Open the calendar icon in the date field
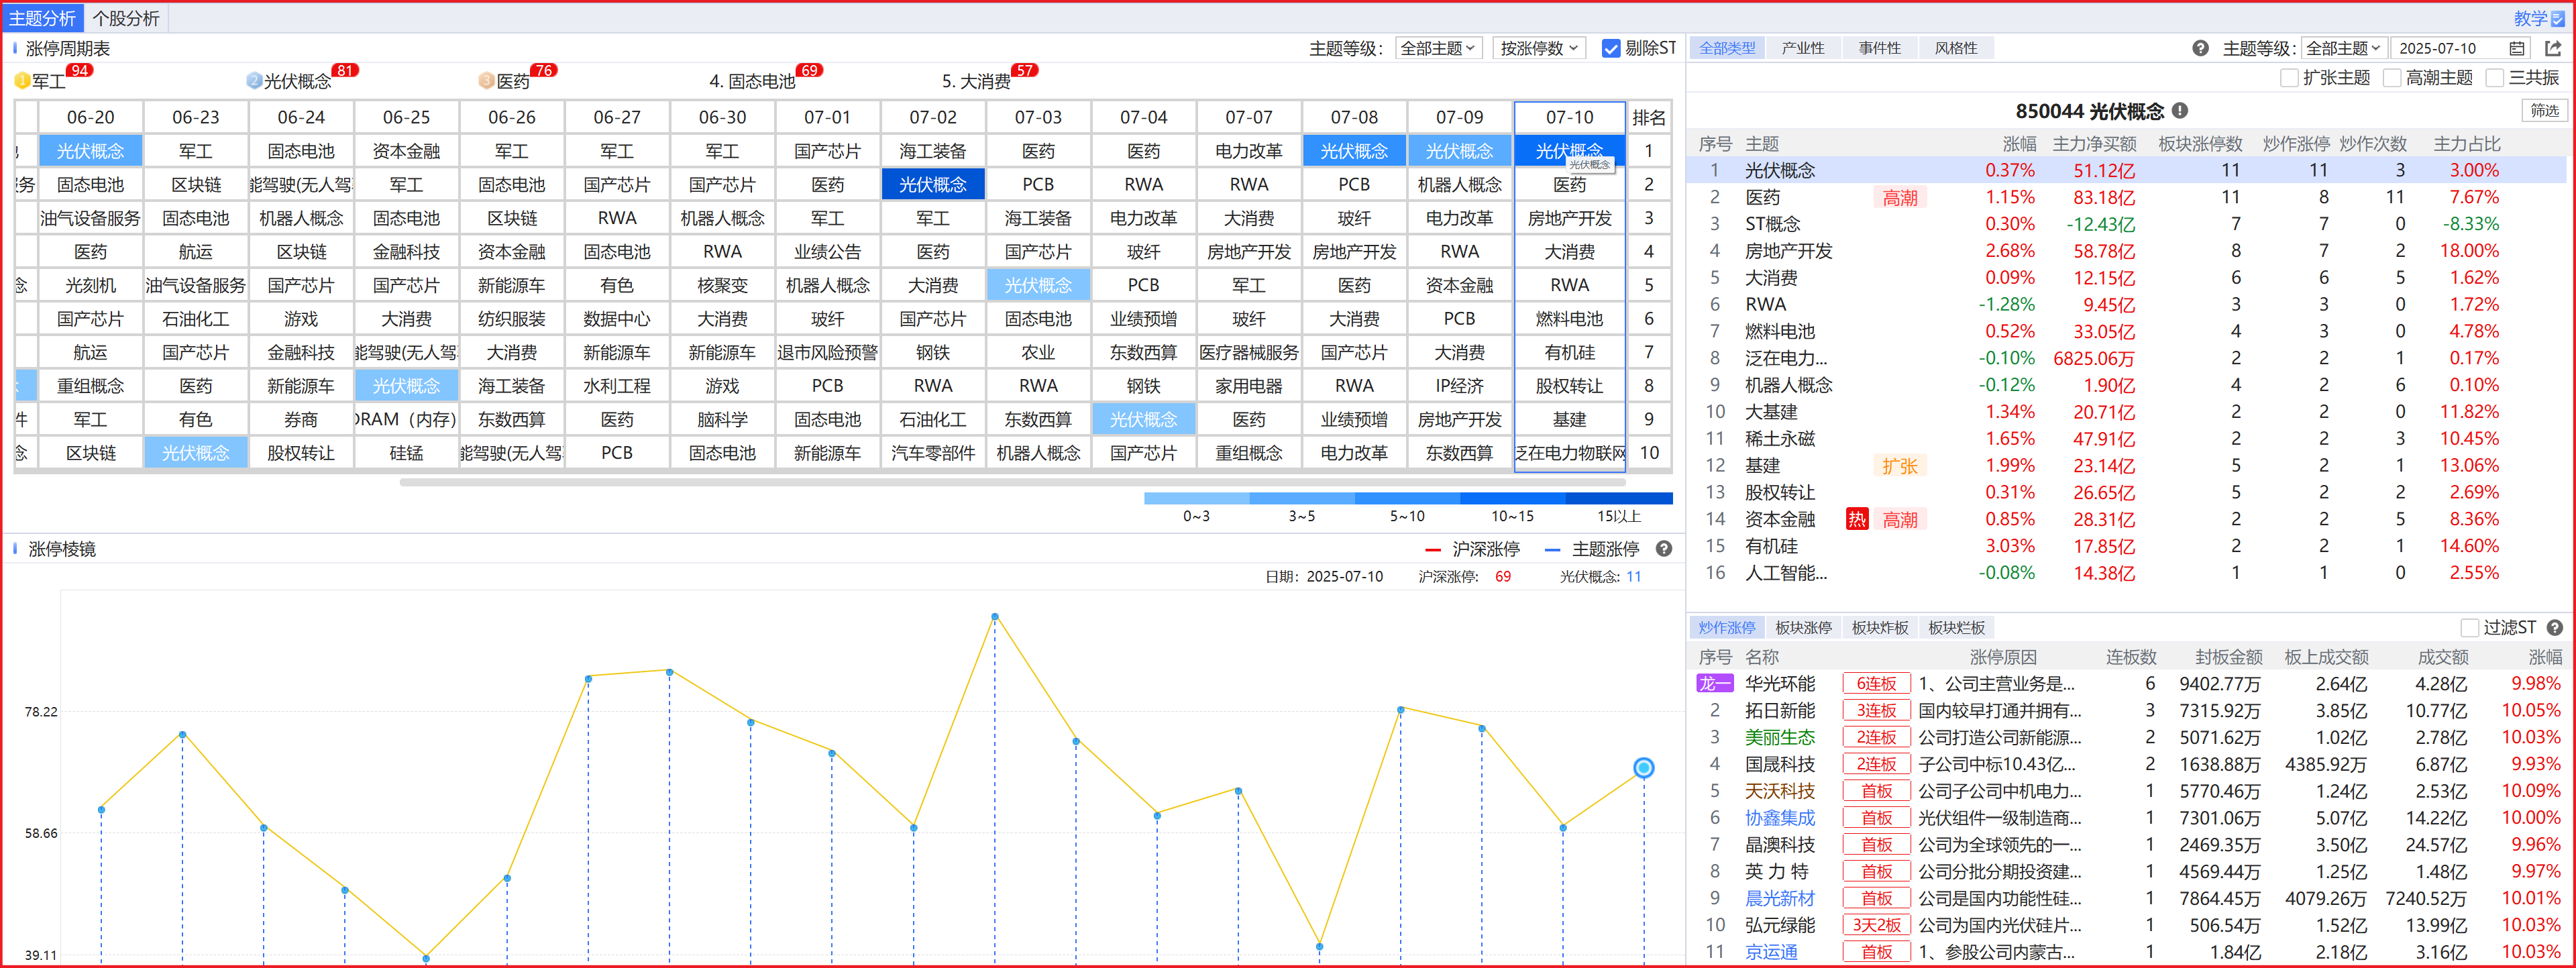The width and height of the screenshot is (2576, 968). tap(2517, 48)
